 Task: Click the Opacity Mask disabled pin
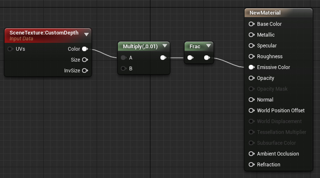(251, 89)
